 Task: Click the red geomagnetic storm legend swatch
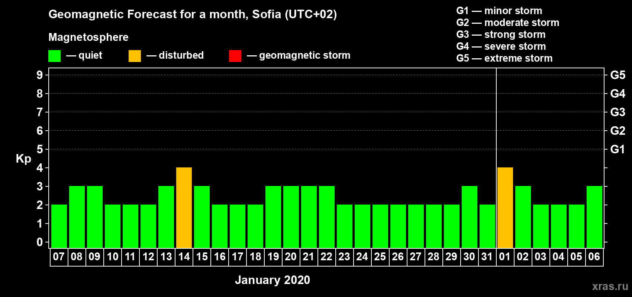pyautogui.click(x=235, y=56)
